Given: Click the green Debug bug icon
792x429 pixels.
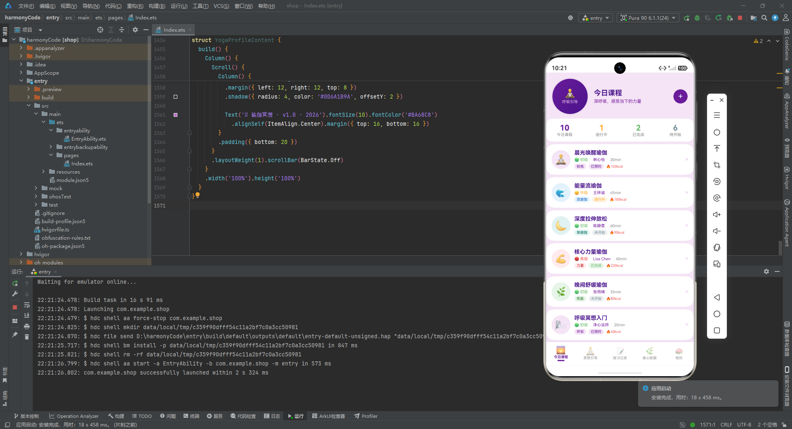Looking at the screenshot, I should pyautogui.click(x=697, y=18).
